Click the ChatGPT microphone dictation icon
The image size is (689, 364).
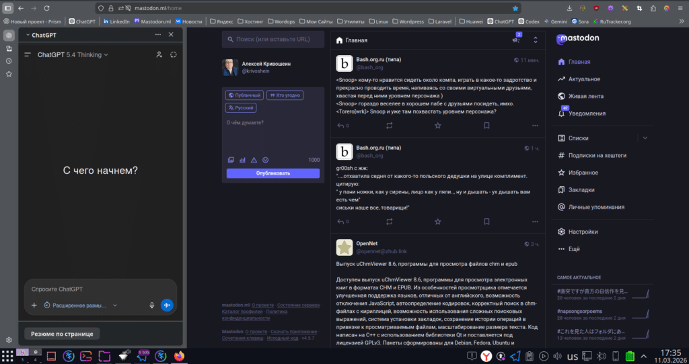152,305
